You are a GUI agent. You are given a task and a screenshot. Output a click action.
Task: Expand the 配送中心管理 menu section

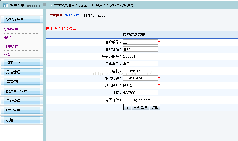coord(21,91)
